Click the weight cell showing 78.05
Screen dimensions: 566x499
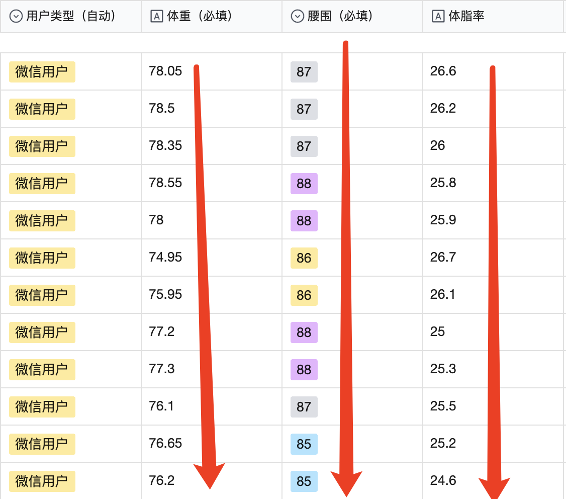click(x=165, y=71)
